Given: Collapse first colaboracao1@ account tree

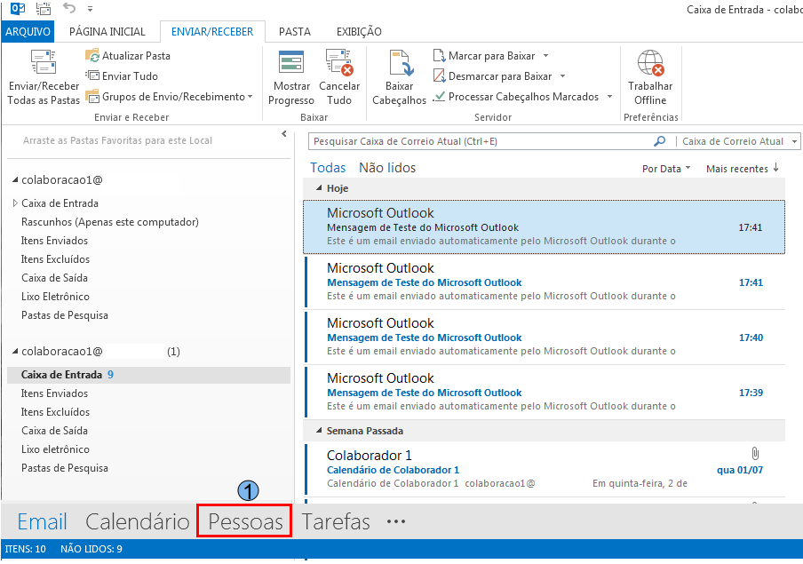Looking at the screenshot, I should (x=15, y=179).
